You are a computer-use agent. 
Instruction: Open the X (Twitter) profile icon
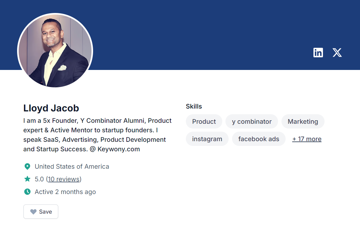point(337,53)
